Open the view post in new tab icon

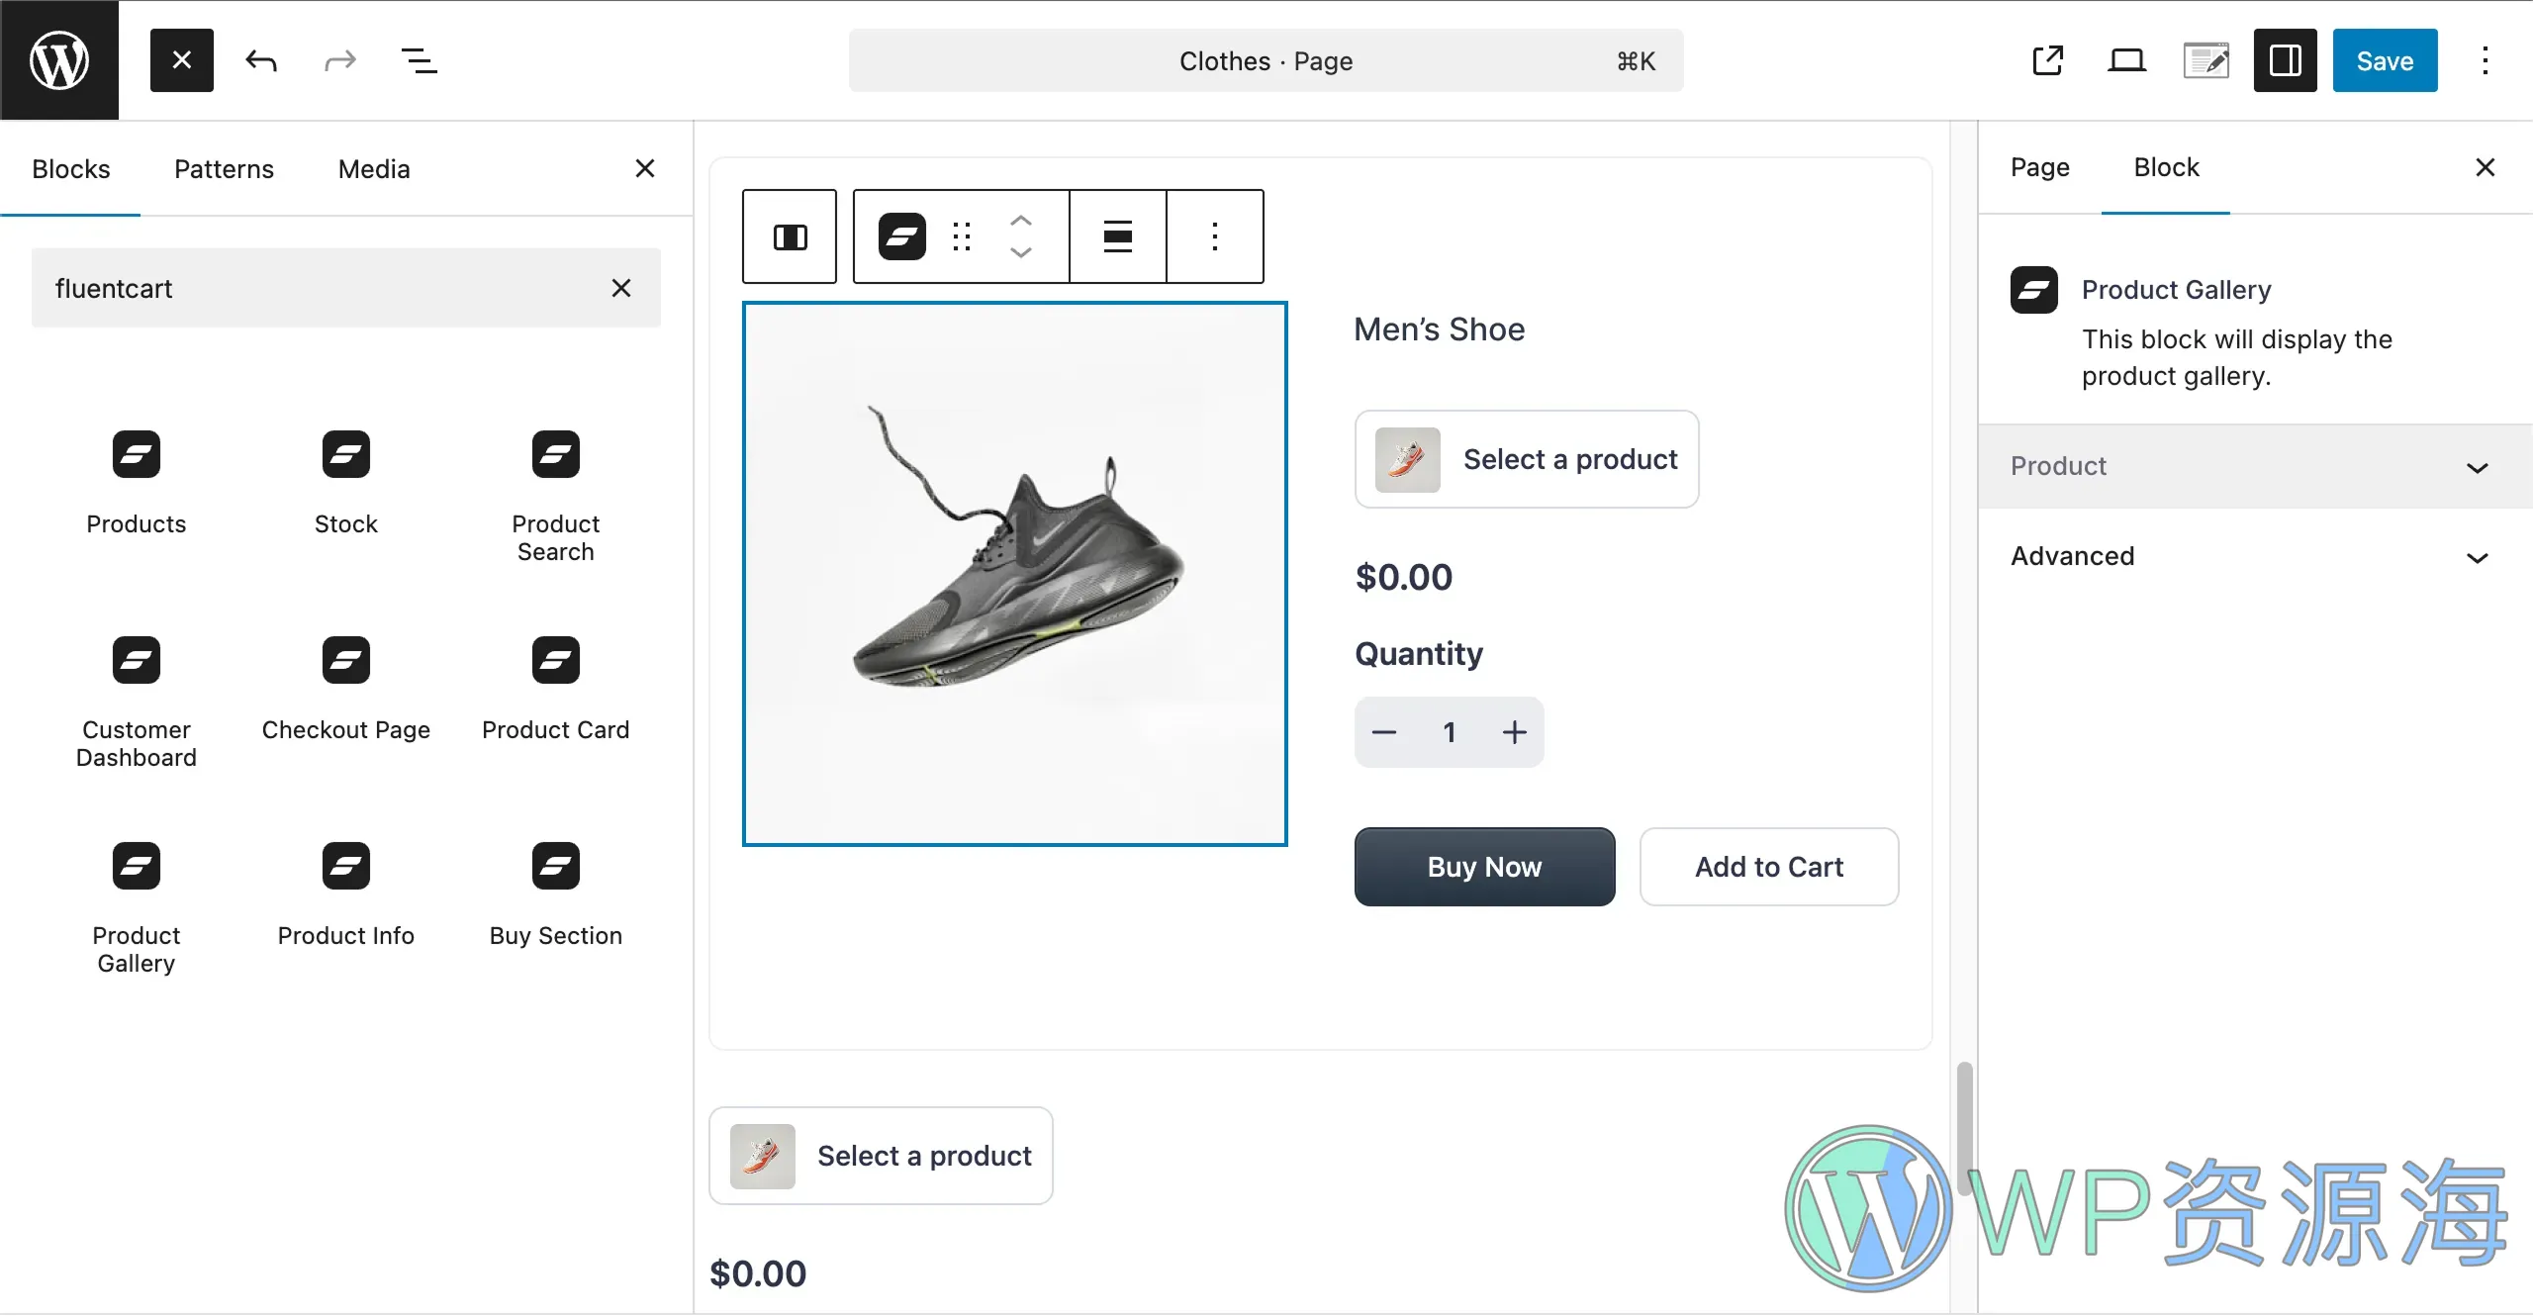(2048, 60)
